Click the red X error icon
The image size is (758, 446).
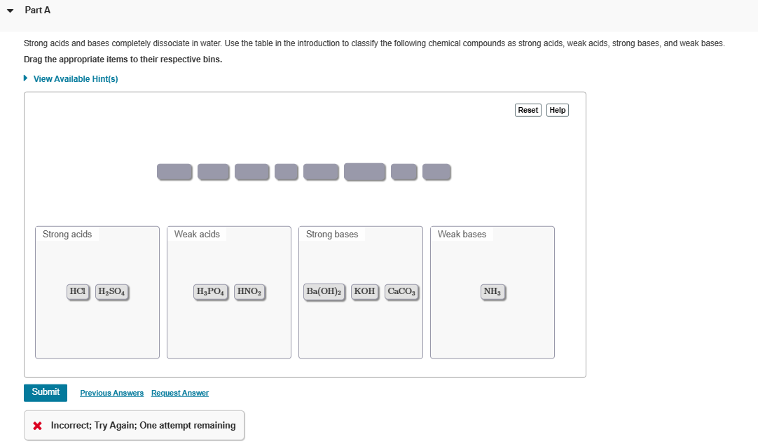point(37,425)
